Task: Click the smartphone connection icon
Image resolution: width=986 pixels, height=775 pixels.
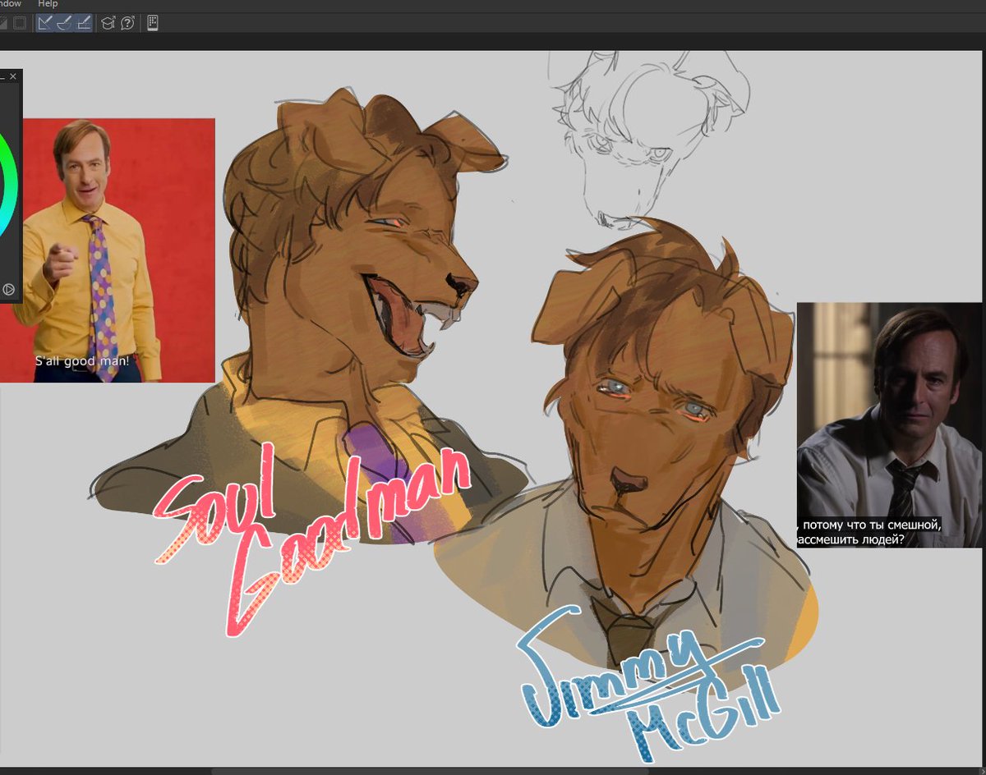Action: 153,23
